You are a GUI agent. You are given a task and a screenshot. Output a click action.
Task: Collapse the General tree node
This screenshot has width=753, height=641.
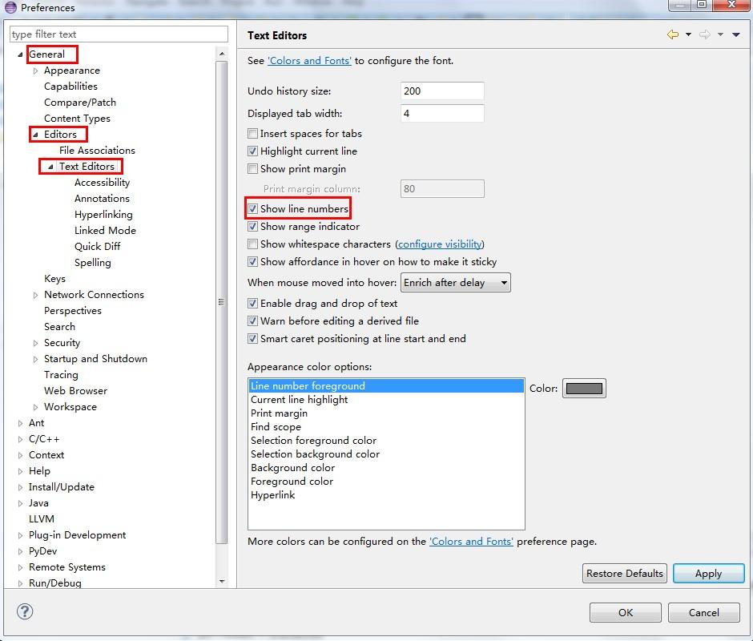point(20,54)
